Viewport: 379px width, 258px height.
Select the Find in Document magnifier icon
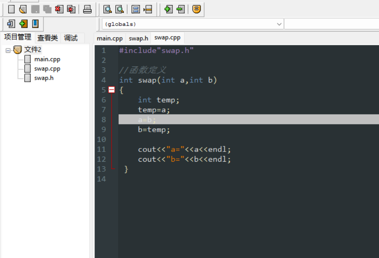pos(107,9)
